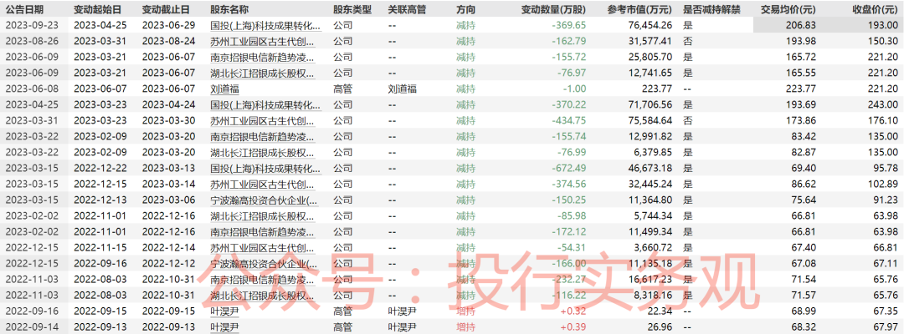The image size is (904, 334).
Task: Select end date 2023-06-29 cell
Action: 168,25
